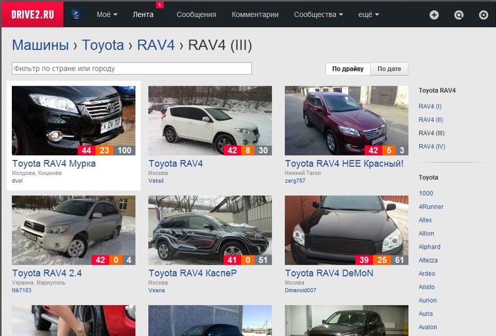This screenshot has height=336, width=496.
Task: Switch sorting to По дате
Action: pos(389,69)
